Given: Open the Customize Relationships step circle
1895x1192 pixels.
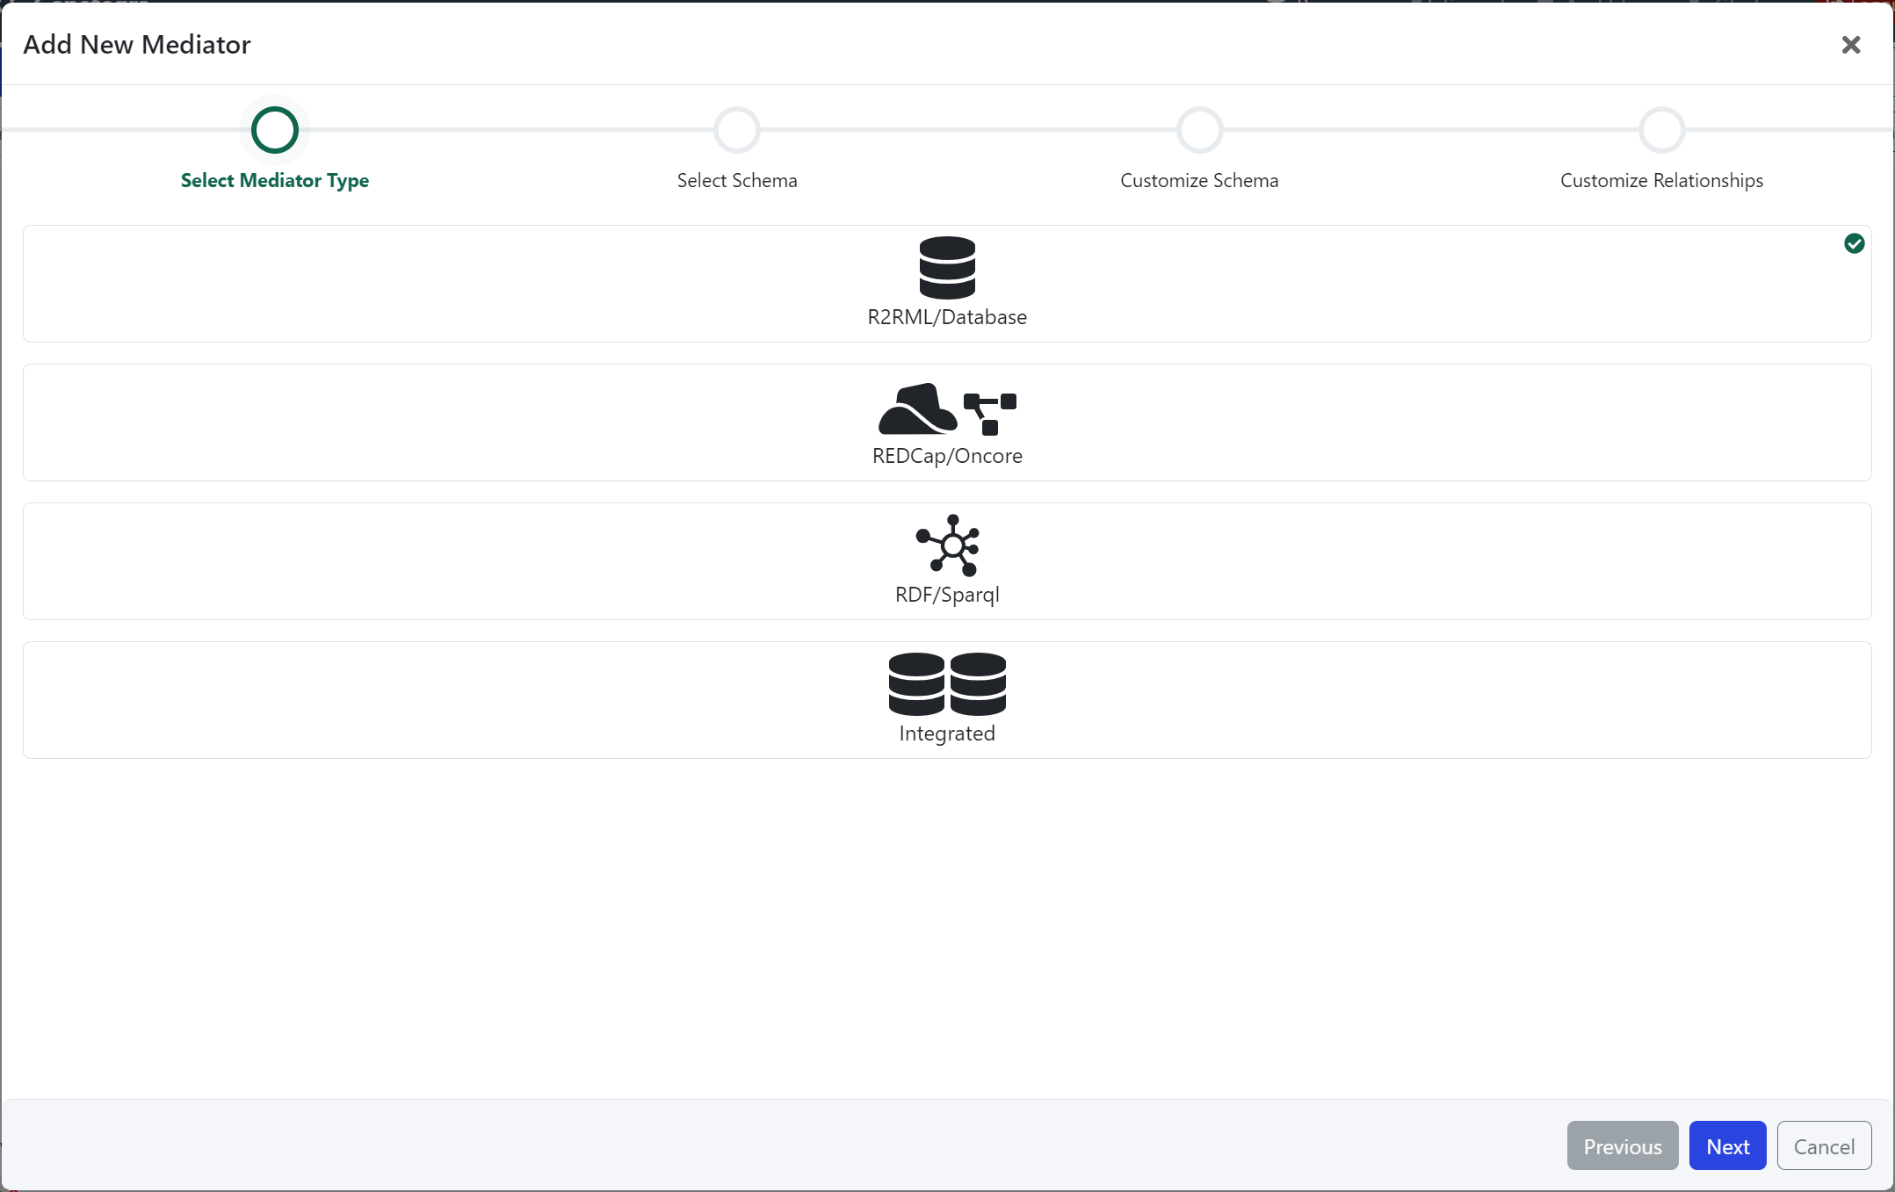Looking at the screenshot, I should point(1661,130).
